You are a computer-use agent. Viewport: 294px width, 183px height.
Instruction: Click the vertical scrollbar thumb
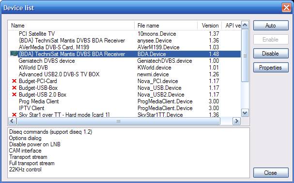click(x=245, y=56)
